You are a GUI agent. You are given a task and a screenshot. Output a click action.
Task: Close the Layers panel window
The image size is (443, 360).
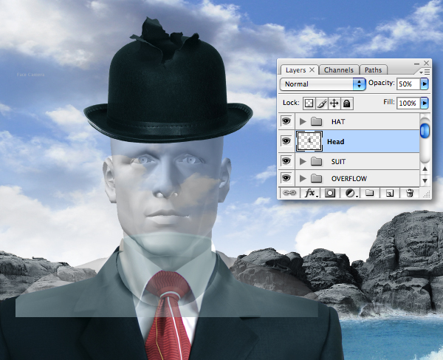(426, 63)
